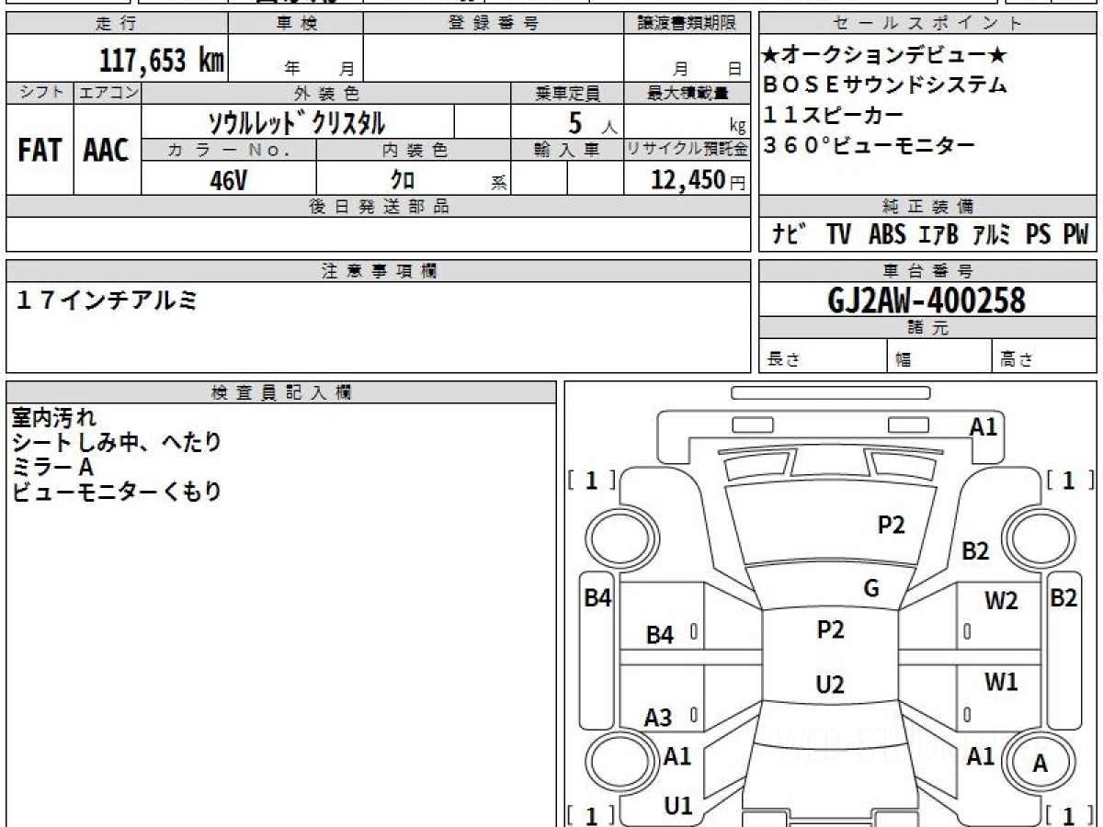Select the color code 46V
The width and height of the screenshot is (1103, 827).
(228, 180)
